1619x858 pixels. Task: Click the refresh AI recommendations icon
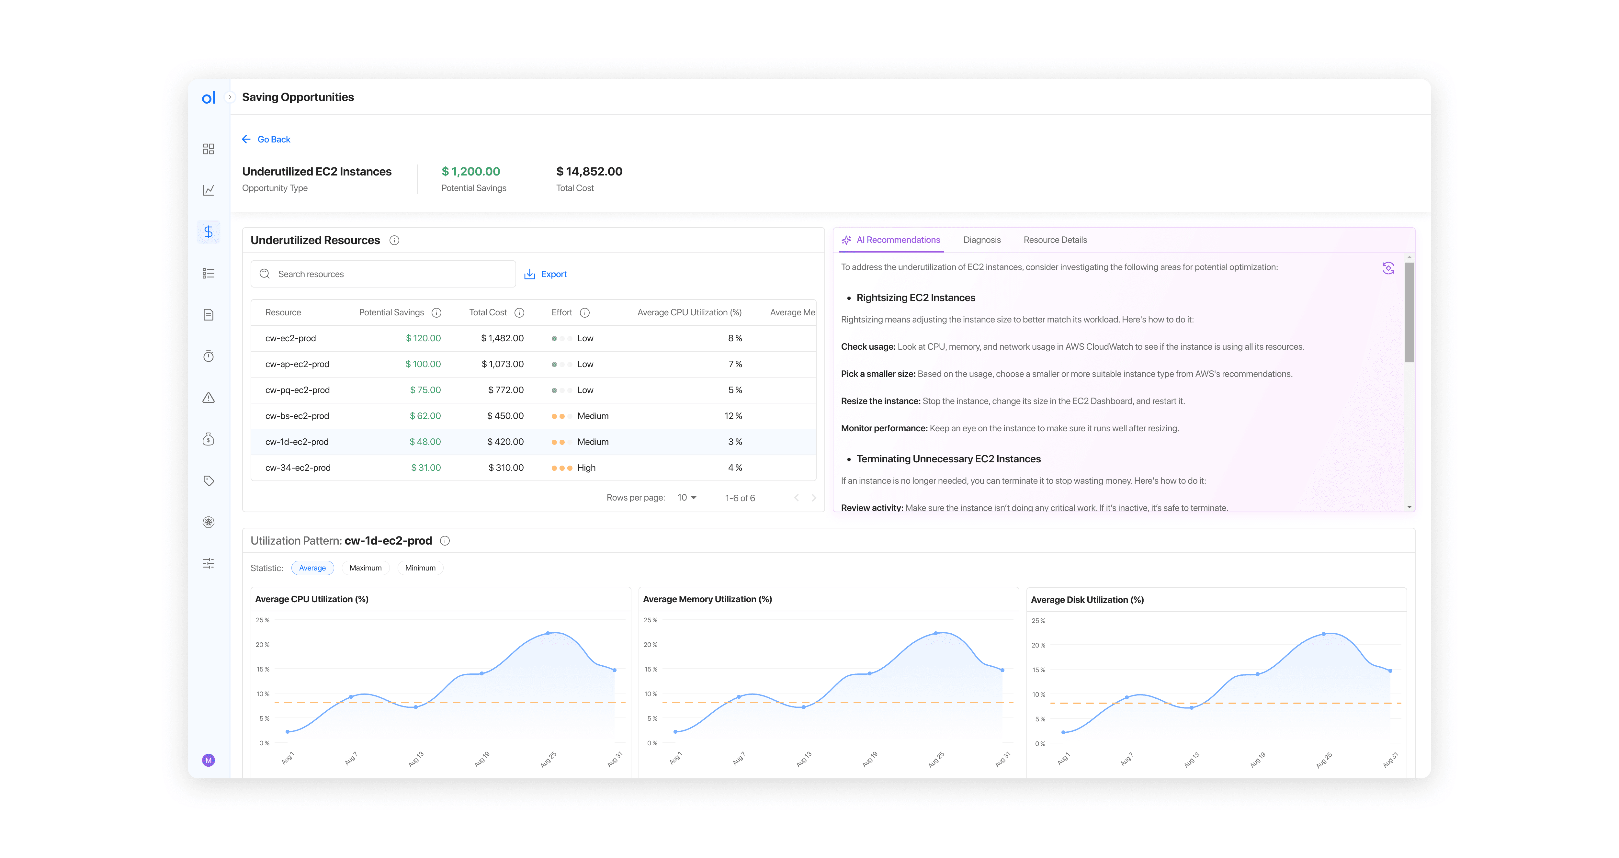1388,268
